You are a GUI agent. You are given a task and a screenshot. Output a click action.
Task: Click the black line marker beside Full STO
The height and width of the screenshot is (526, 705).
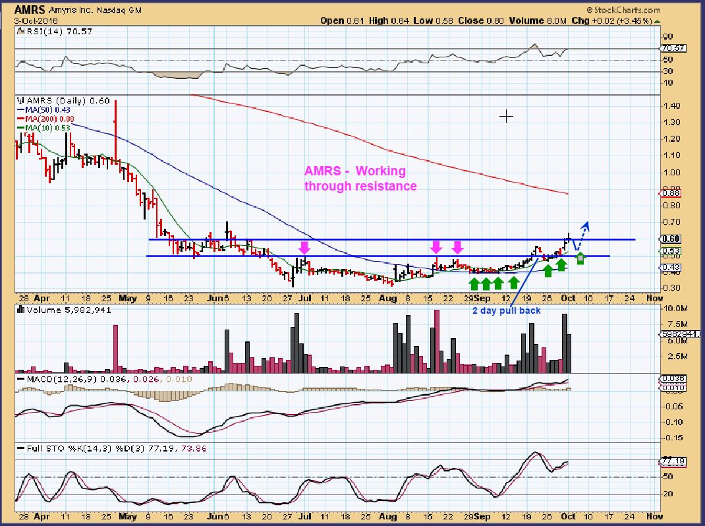click(20, 449)
